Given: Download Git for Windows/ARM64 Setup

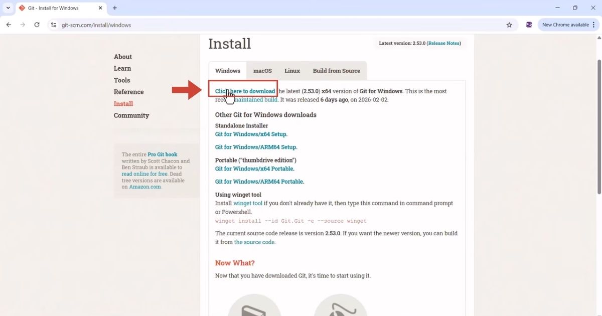Looking at the screenshot, I should pos(256,147).
